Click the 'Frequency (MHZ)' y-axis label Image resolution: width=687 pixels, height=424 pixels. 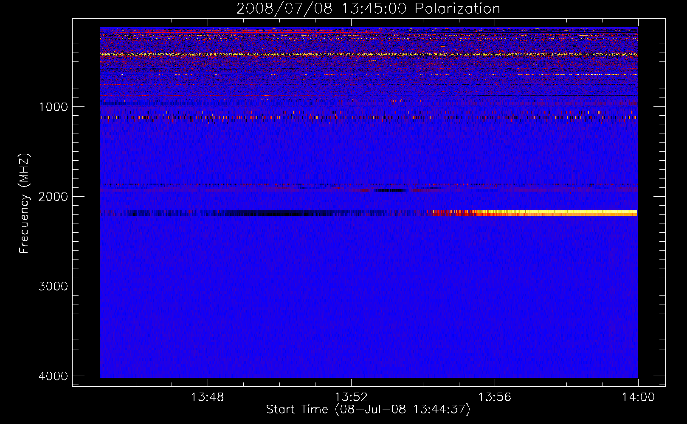pos(24,203)
